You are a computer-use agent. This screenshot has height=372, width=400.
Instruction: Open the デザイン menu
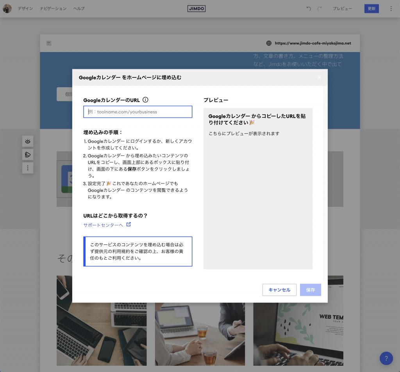(x=25, y=9)
